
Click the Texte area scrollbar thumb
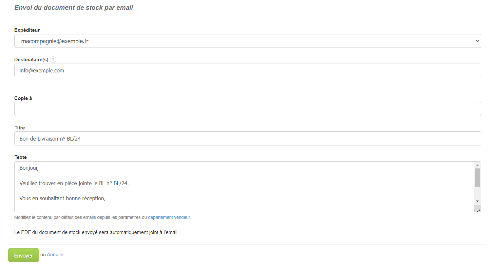tap(477, 178)
